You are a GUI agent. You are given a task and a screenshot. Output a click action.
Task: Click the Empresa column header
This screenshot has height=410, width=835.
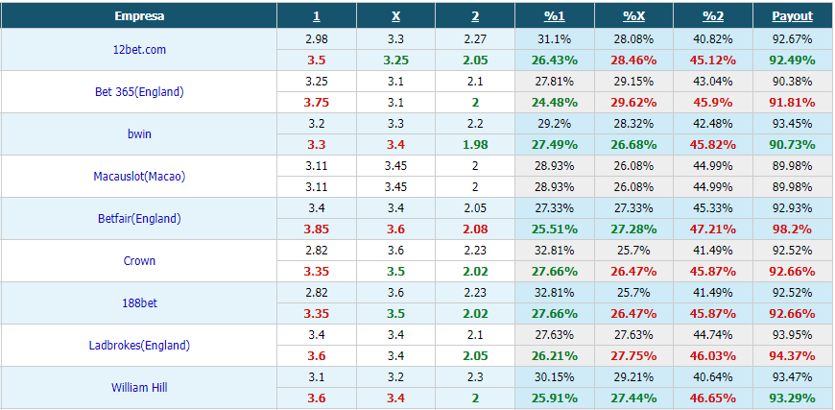(139, 16)
